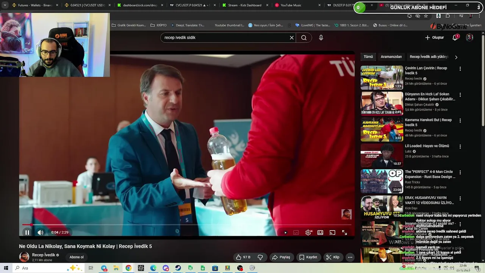485x273 pixels.
Task: Open the Oluştur create menu
Action: coord(434,38)
